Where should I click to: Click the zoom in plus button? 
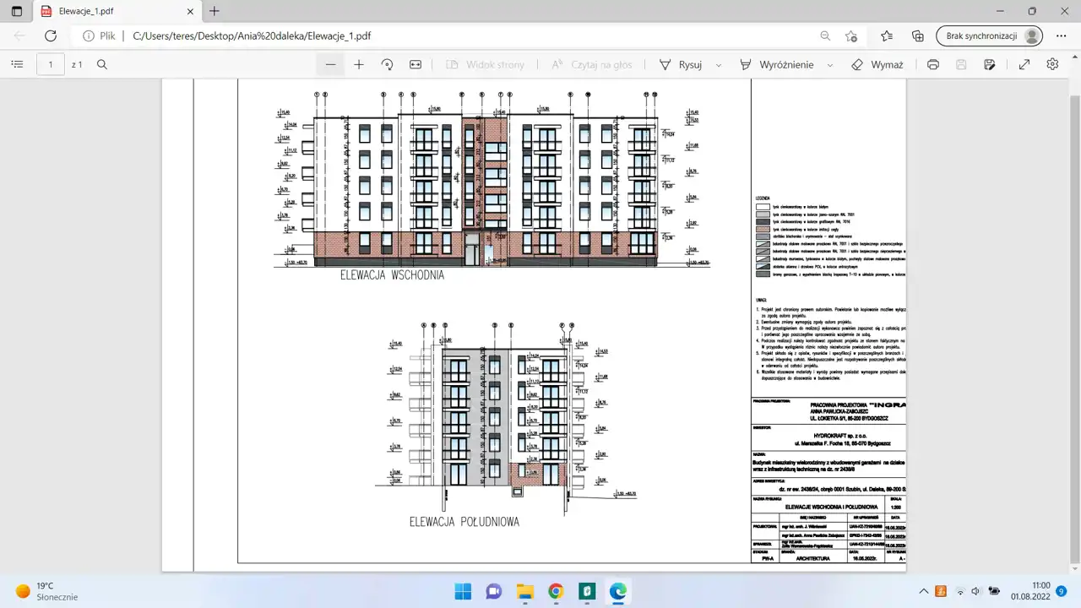click(x=359, y=64)
